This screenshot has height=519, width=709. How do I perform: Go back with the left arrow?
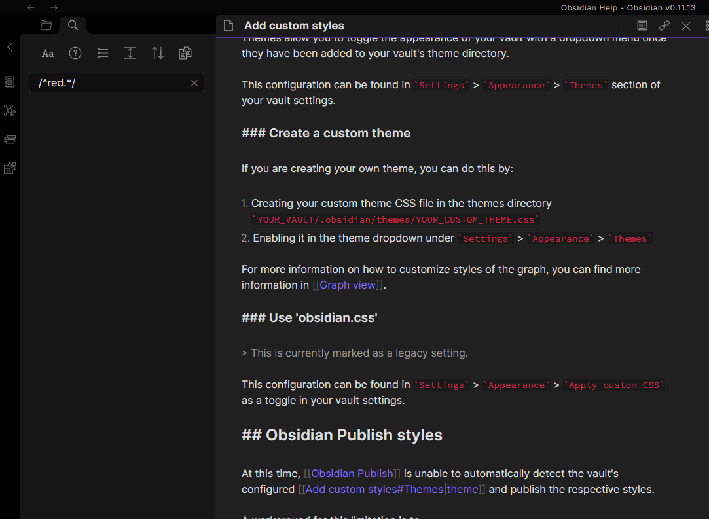31,7
